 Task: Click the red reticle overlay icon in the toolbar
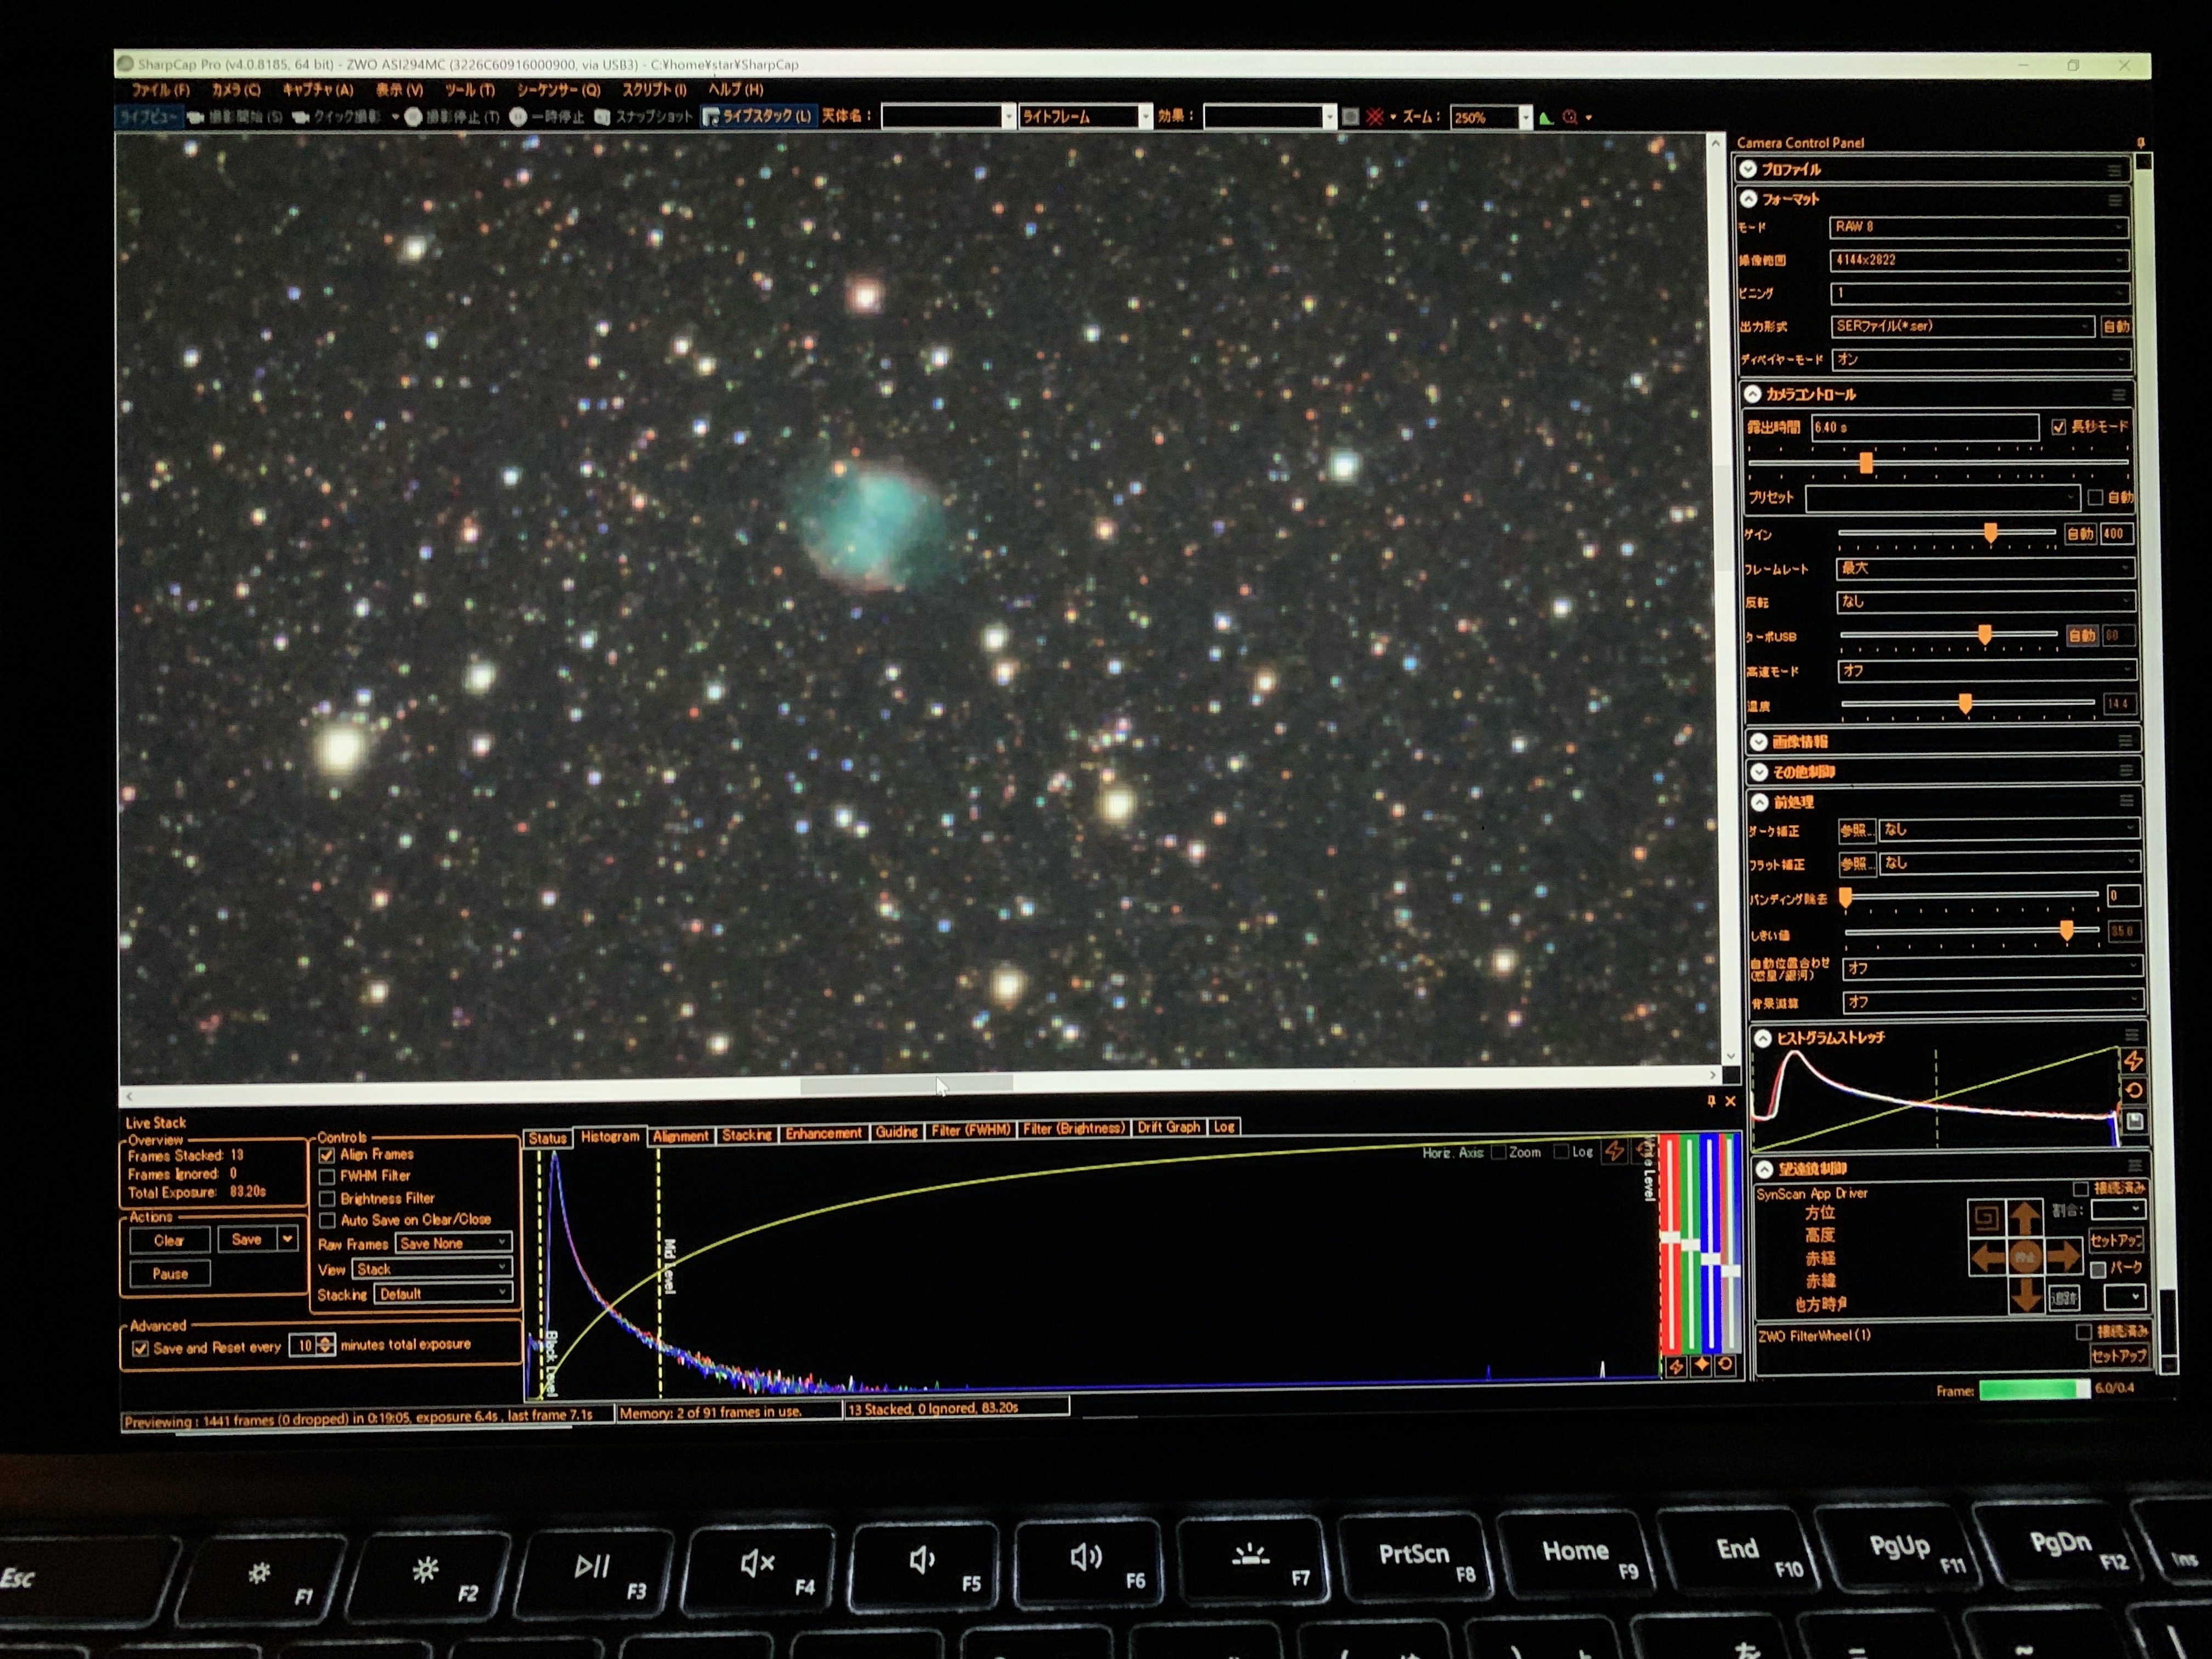click(x=1376, y=117)
